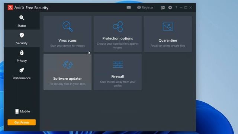Click the Protection options hexagon icon
Screen dimensions: 238x134
pyautogui.click(x=118, y=26)
